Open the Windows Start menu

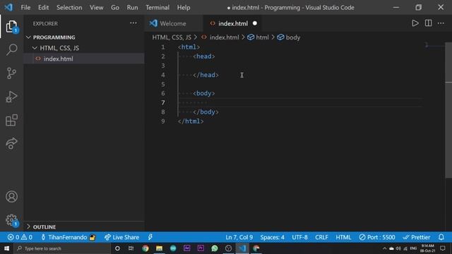click(6, 248)
